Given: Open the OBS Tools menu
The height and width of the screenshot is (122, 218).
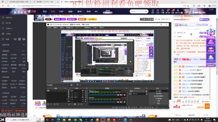Looking at the screenshot, I should click(x=95, y=28).
